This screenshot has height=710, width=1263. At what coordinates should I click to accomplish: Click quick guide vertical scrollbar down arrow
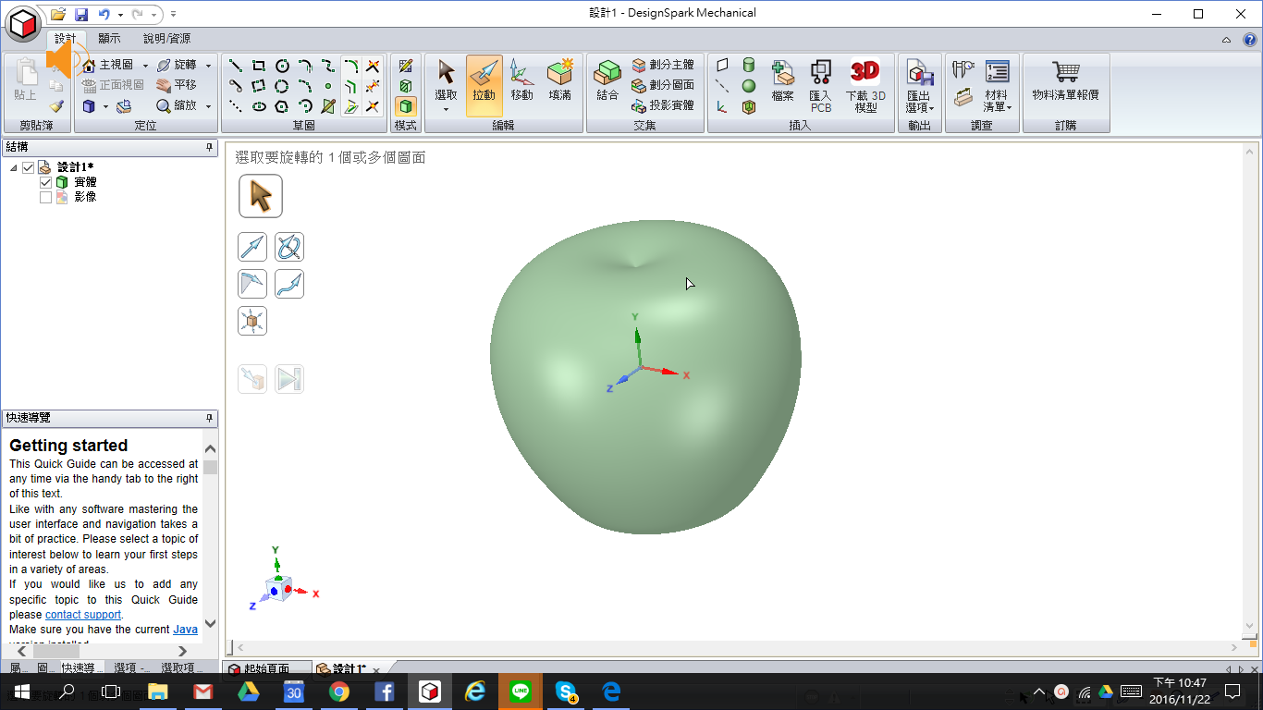[210, 624]
